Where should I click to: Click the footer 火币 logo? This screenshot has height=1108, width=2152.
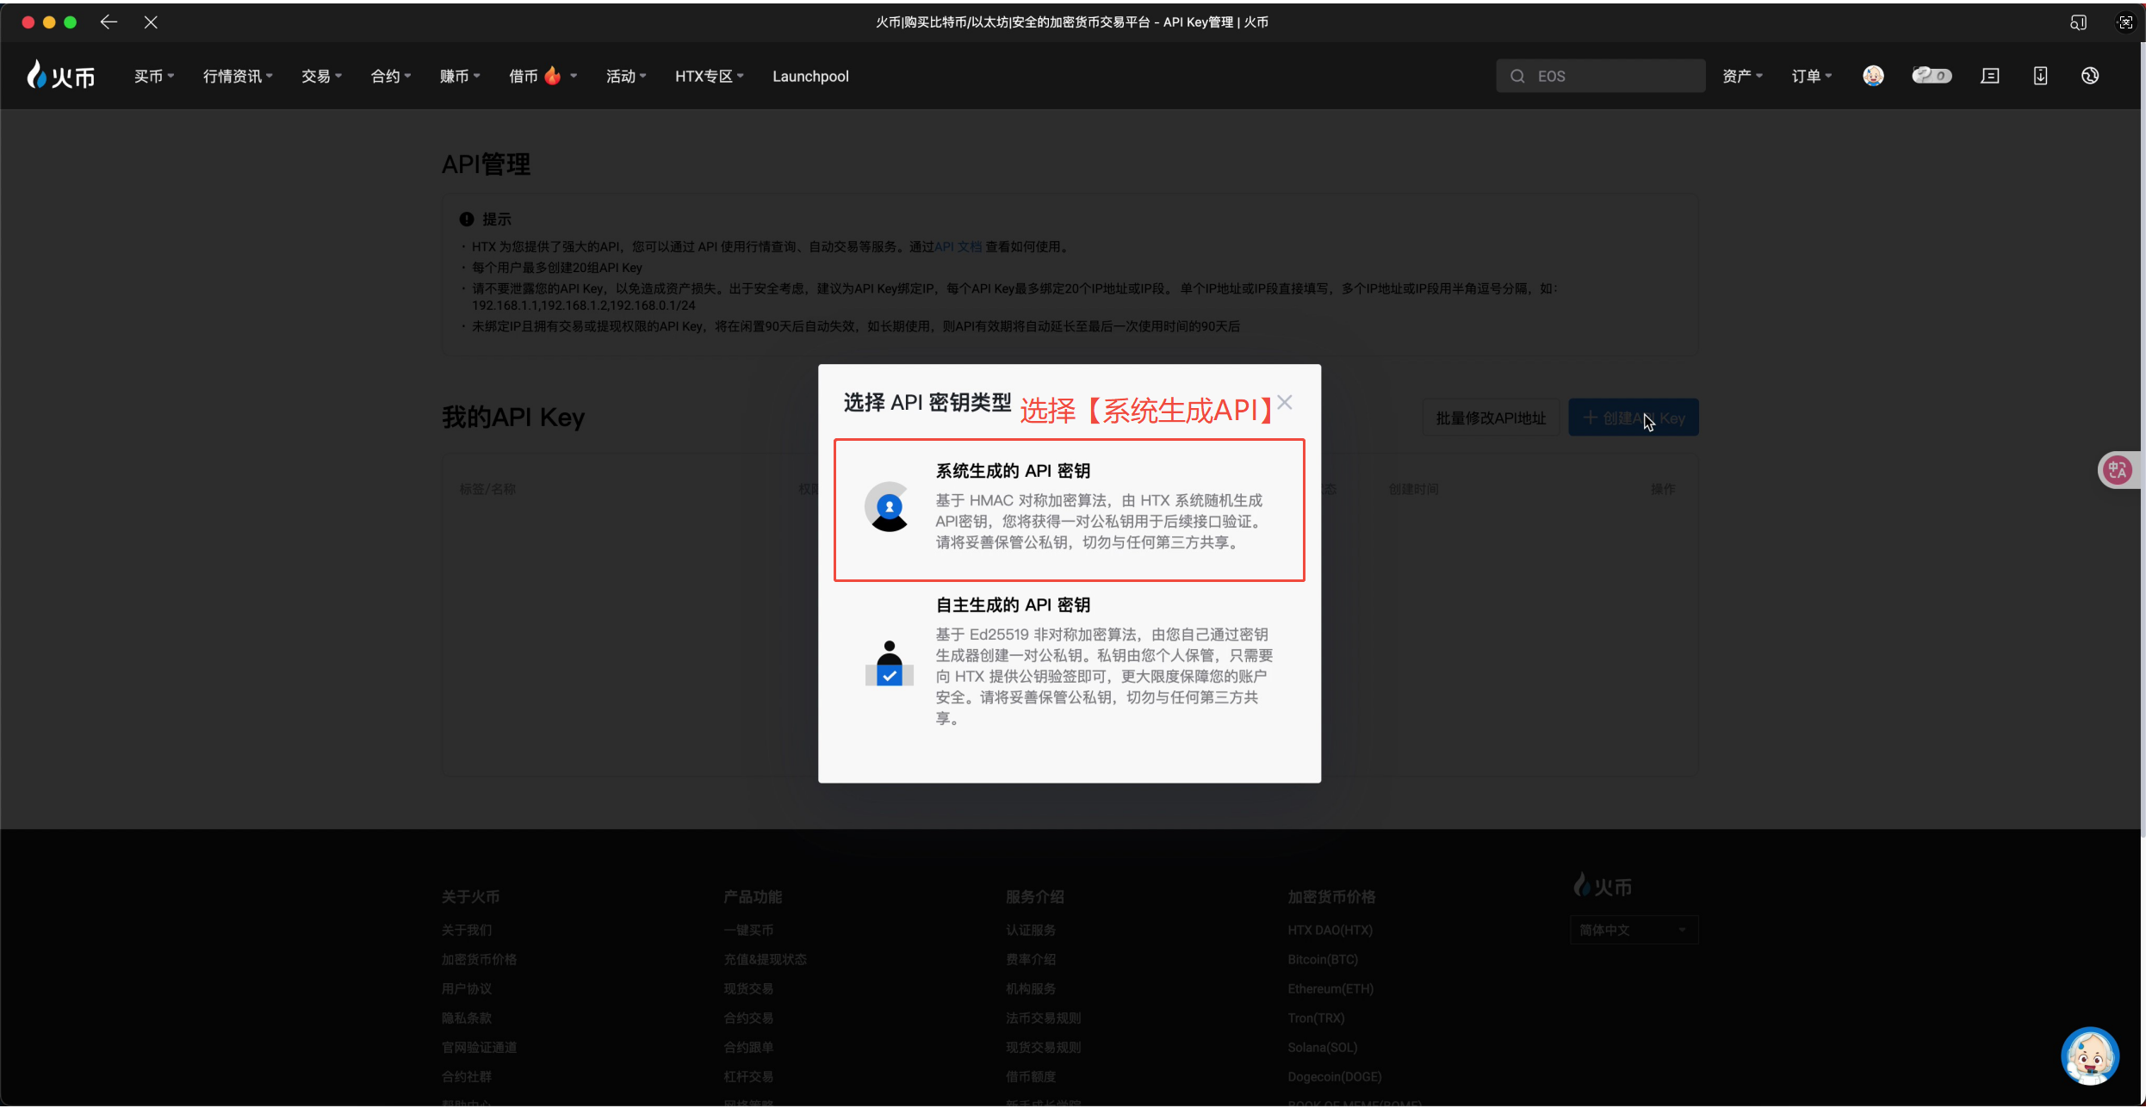point(1602,886)
